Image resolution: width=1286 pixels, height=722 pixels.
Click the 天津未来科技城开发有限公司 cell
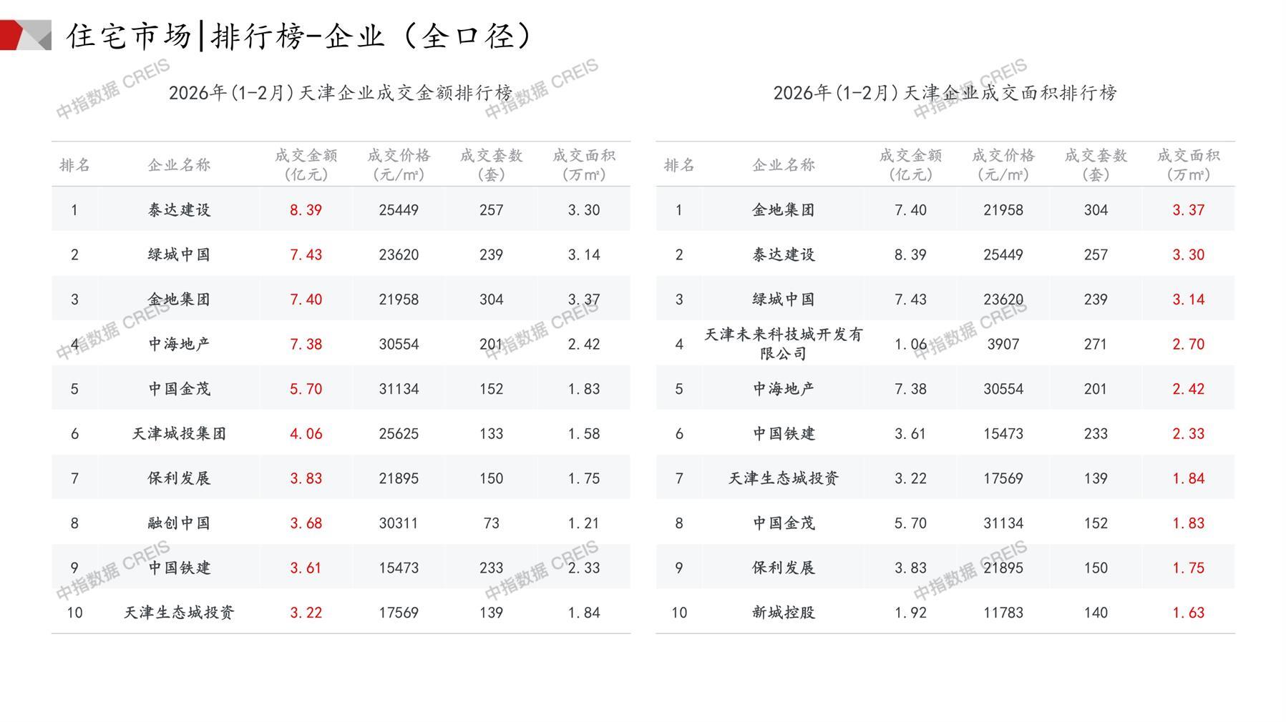pos(784,344)
